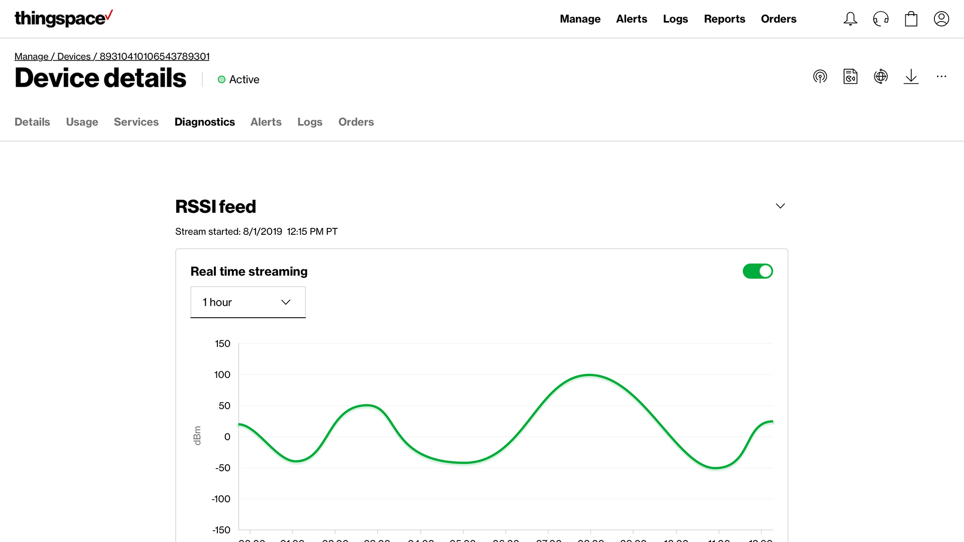964x542 pixels.
Task: Open the notifications bell icon
Action: pos(850,19)
